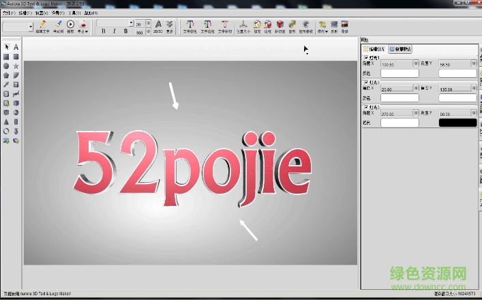
Task: Pick the star shape tool
Action: click(16, 66)
